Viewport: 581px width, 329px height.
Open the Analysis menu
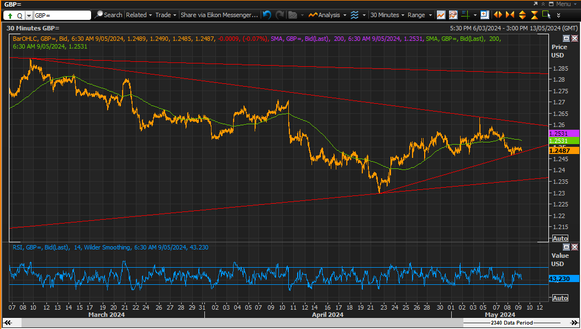tap(328, 15)
